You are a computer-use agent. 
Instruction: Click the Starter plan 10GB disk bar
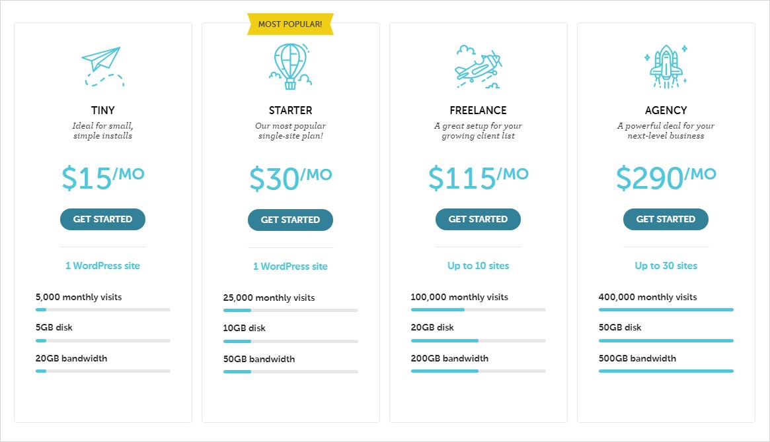click(291, 341)
